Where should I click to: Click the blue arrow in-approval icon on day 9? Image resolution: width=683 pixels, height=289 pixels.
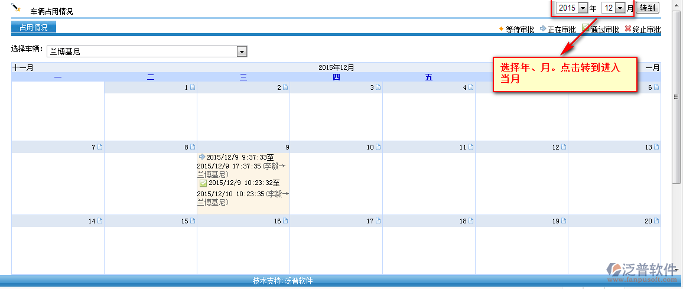point(201,157)
